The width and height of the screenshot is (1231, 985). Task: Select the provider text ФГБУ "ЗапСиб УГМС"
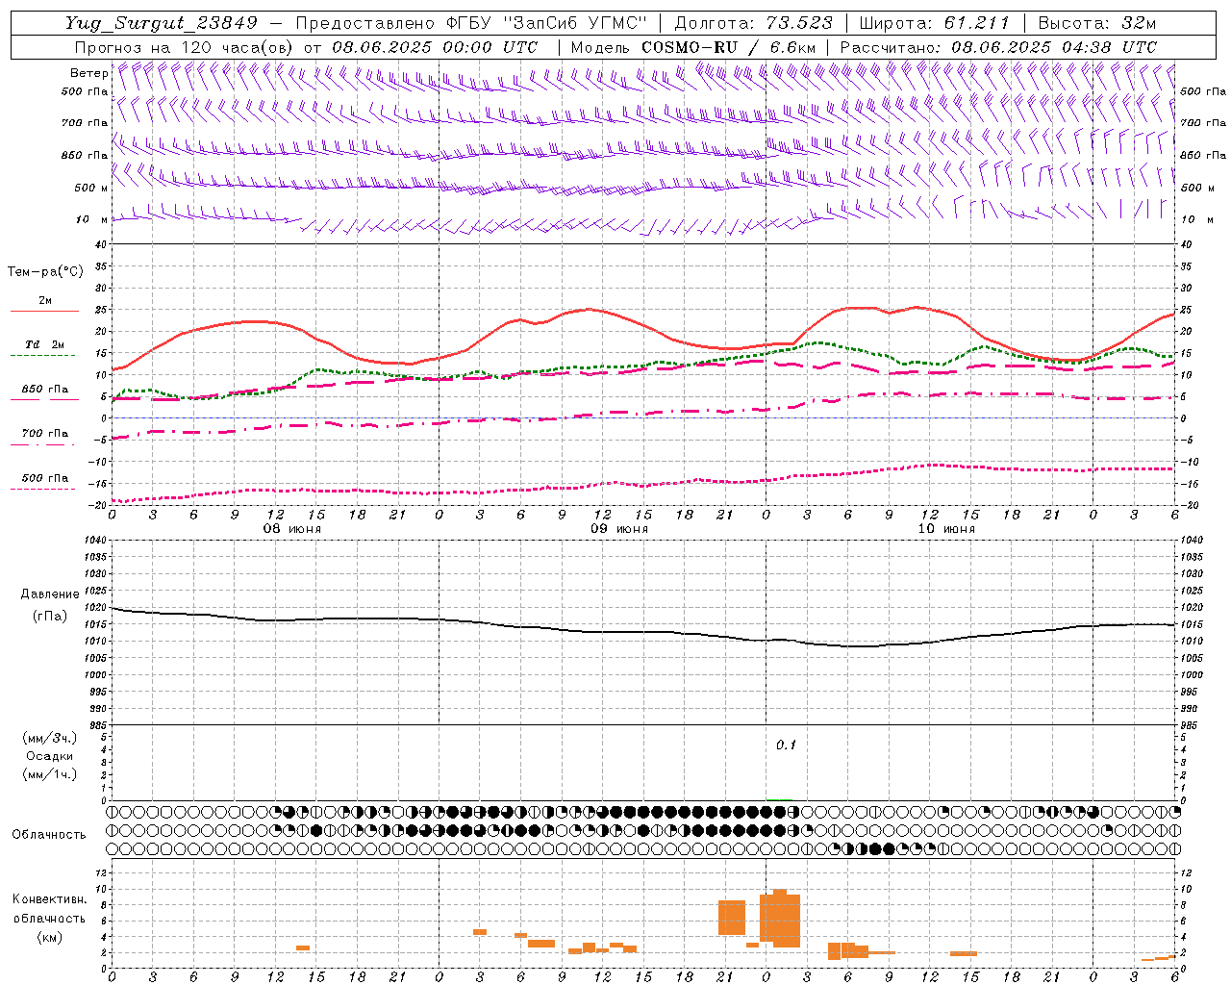pyautogui.click(x=548, y=23)
